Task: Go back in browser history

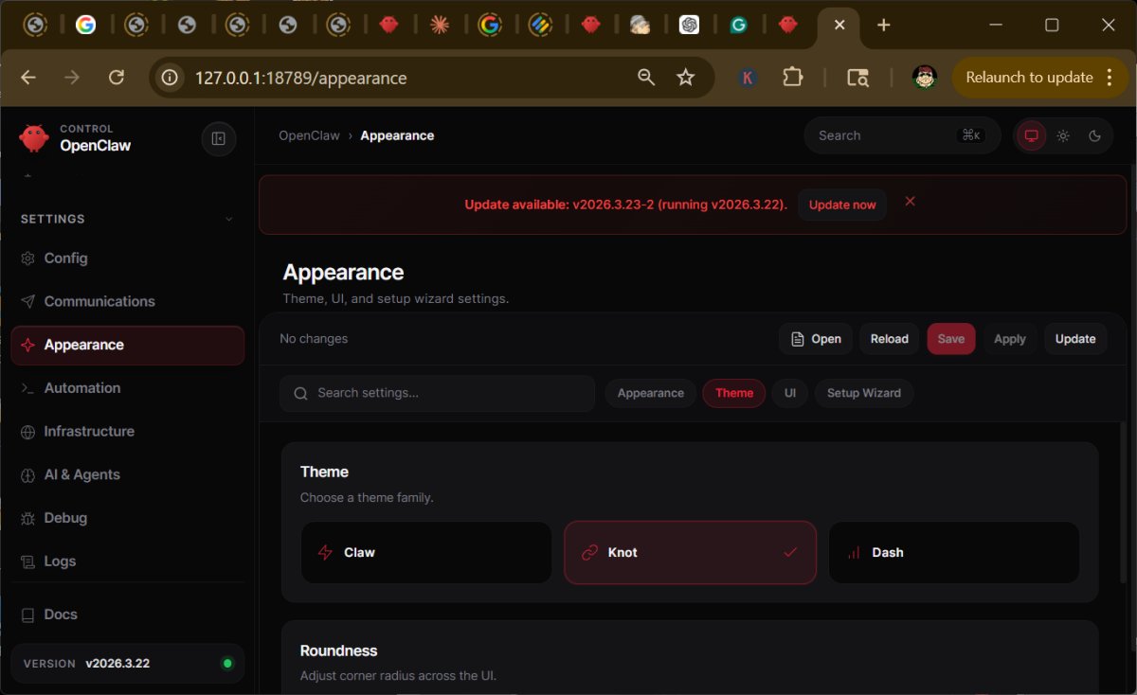Action: pyautogui.click(x=28, y=78)
